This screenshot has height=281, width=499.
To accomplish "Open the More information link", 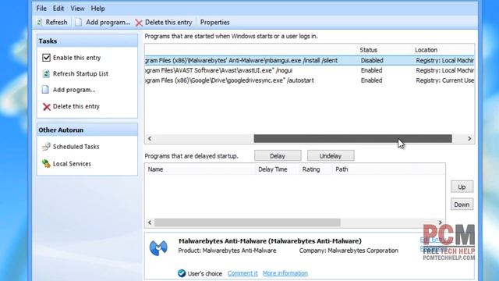I will coord(285,273).
